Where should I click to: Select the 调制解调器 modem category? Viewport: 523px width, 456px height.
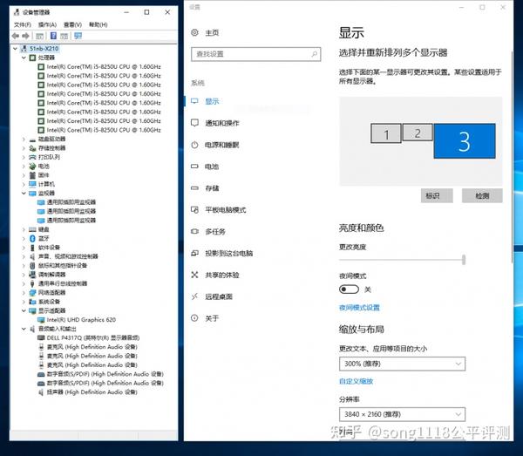[51, 274]
